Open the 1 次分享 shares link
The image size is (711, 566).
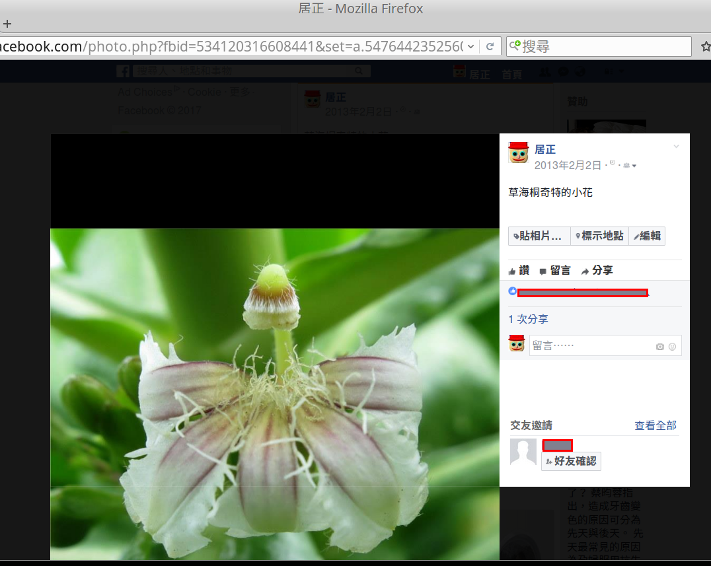[x=528, y=319]
